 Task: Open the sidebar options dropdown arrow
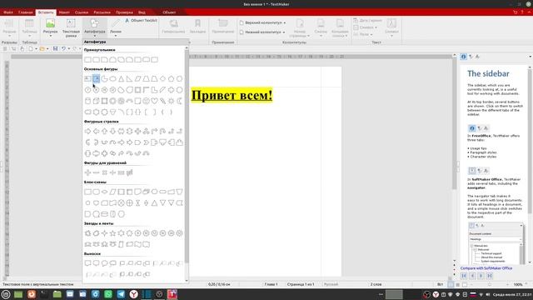530,57
